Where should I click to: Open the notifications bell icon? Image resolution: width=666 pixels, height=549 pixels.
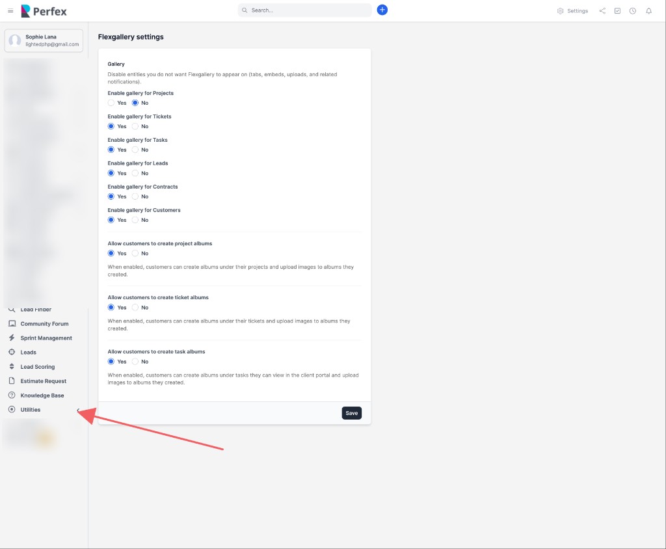pyautogui.click(x=648, y=11)
